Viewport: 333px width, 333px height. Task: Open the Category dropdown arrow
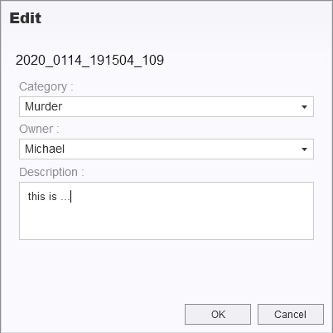(304, 107)
